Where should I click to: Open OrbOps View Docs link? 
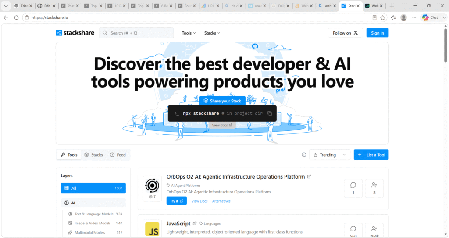click(x=200, y=201)
